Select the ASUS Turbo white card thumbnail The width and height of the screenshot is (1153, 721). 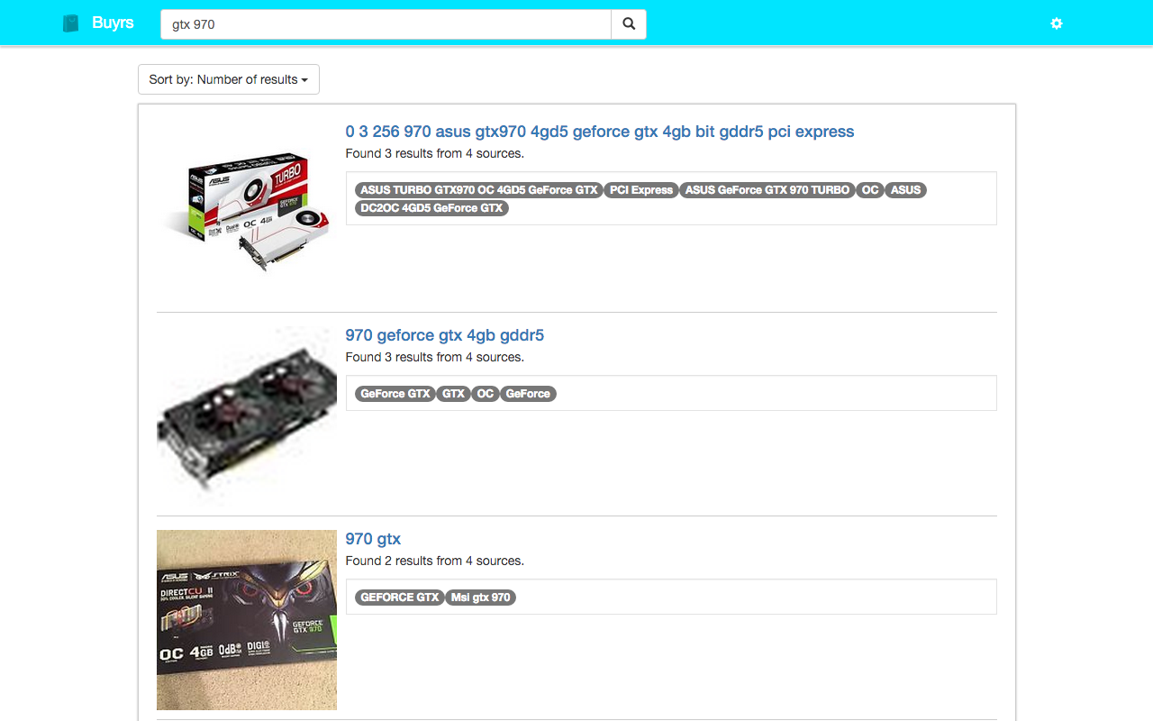tap(247, 213)
